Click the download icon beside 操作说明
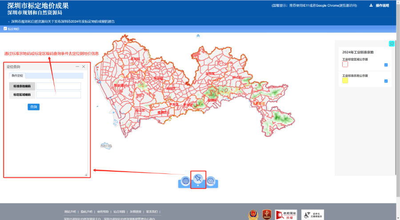The height and width of the screenshot is (220, 400). (x=371, y=6)
